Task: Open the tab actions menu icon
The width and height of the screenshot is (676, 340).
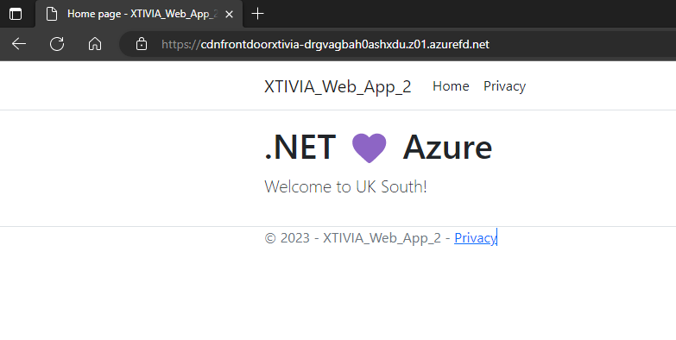Action: coord(16,14)
